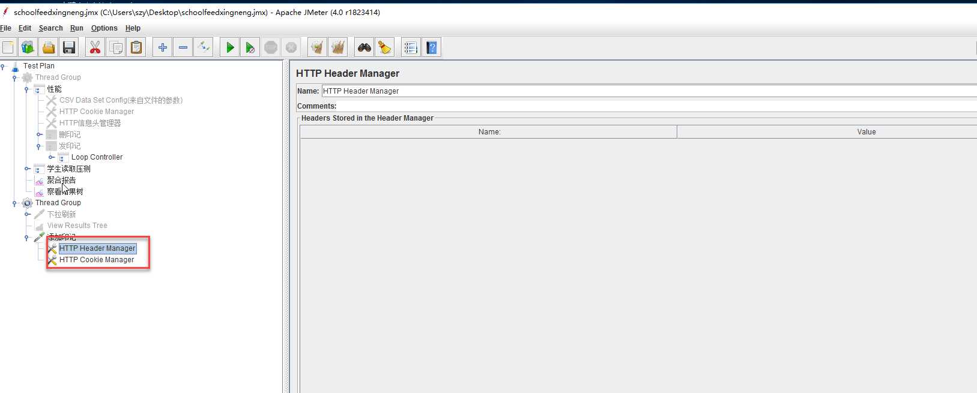Image resolution: width=977 pixels, height=393 pixels.
Task: Select the 聚合报告 listener
Action: click(x=61, y=180)
